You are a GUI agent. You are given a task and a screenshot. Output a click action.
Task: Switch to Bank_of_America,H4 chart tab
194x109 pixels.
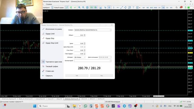pyautogui.click(x=25, y=99)
